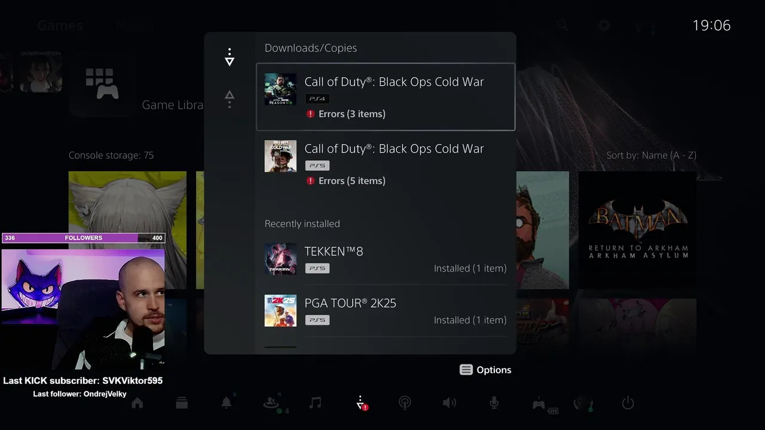
Task: Click the bearded character game tile
Action: 543,230
